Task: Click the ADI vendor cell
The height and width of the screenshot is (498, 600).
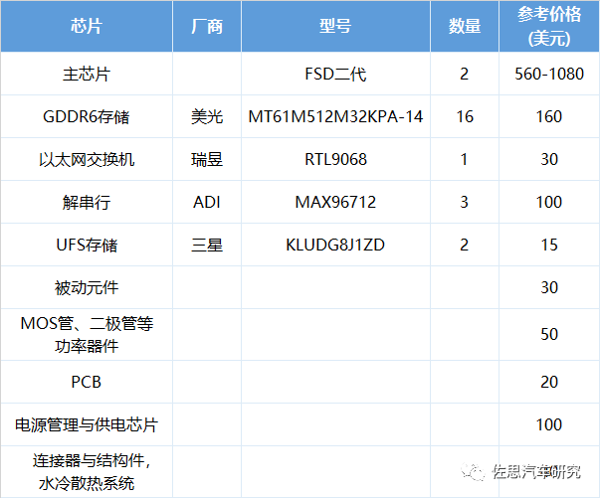Action: 207,202
